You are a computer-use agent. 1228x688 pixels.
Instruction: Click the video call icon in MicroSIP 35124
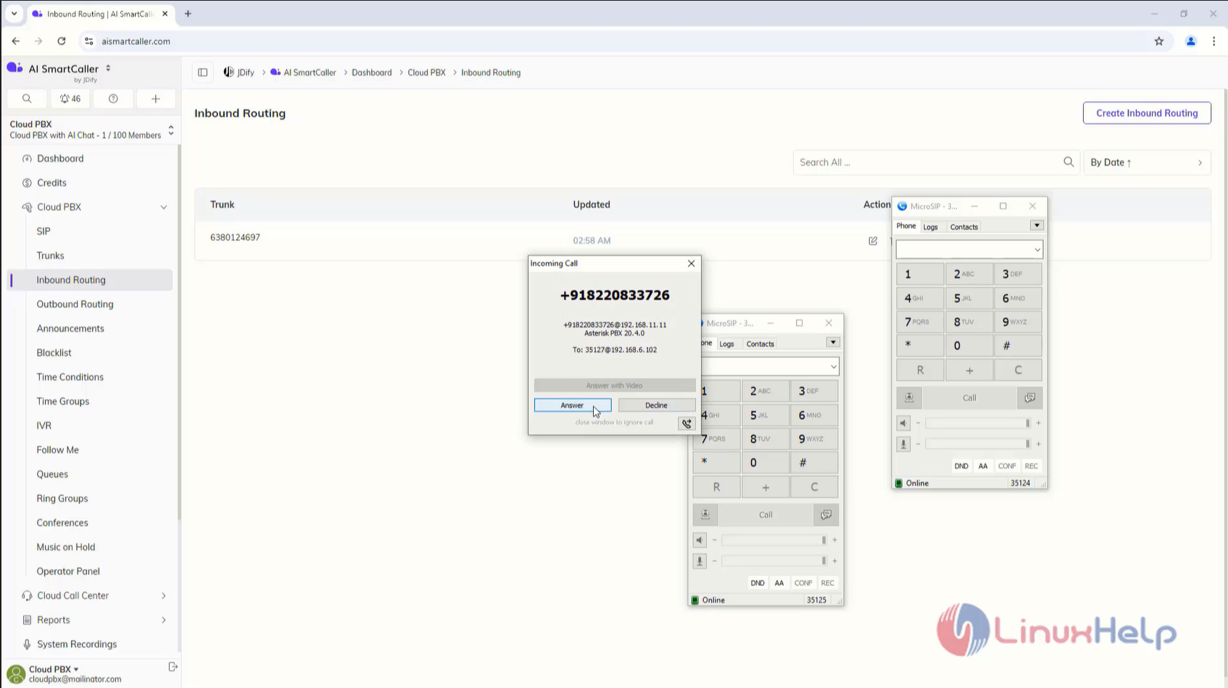[909, 397]
